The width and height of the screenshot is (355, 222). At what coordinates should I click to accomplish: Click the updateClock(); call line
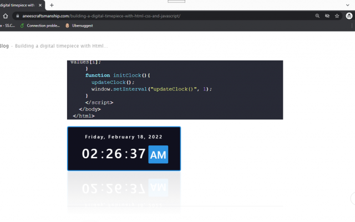pyautogui.click(x=113, y=82)
